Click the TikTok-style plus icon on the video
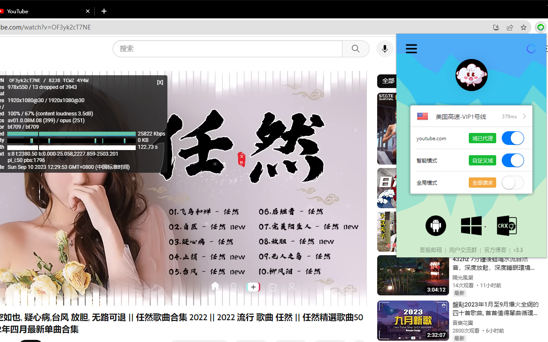548x342 pixels. pos(253,286)
